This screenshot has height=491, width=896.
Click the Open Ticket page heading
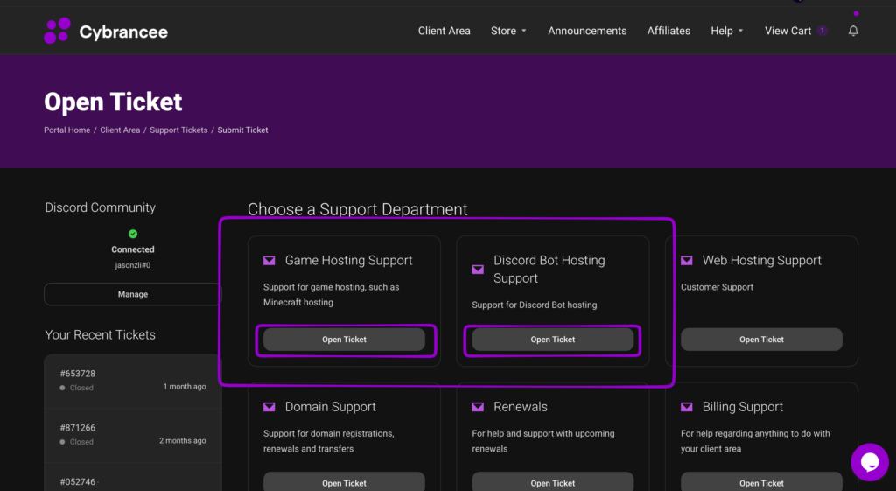113,102
